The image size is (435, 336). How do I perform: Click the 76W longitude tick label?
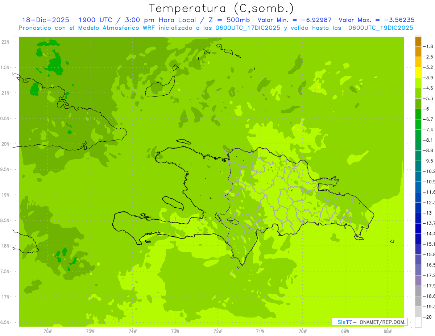(x=47, y=331)
